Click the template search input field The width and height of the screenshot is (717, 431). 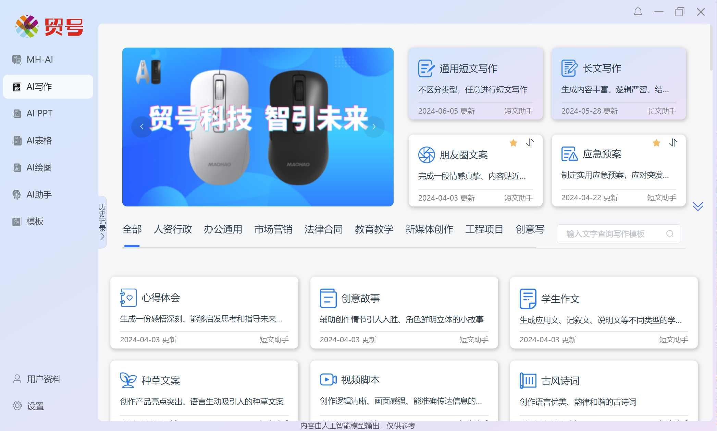pos(619,234)
